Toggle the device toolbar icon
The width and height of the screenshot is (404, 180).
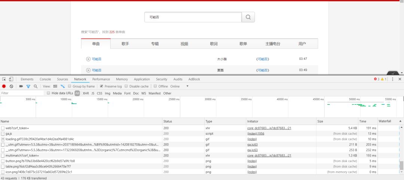pos(11,79)
